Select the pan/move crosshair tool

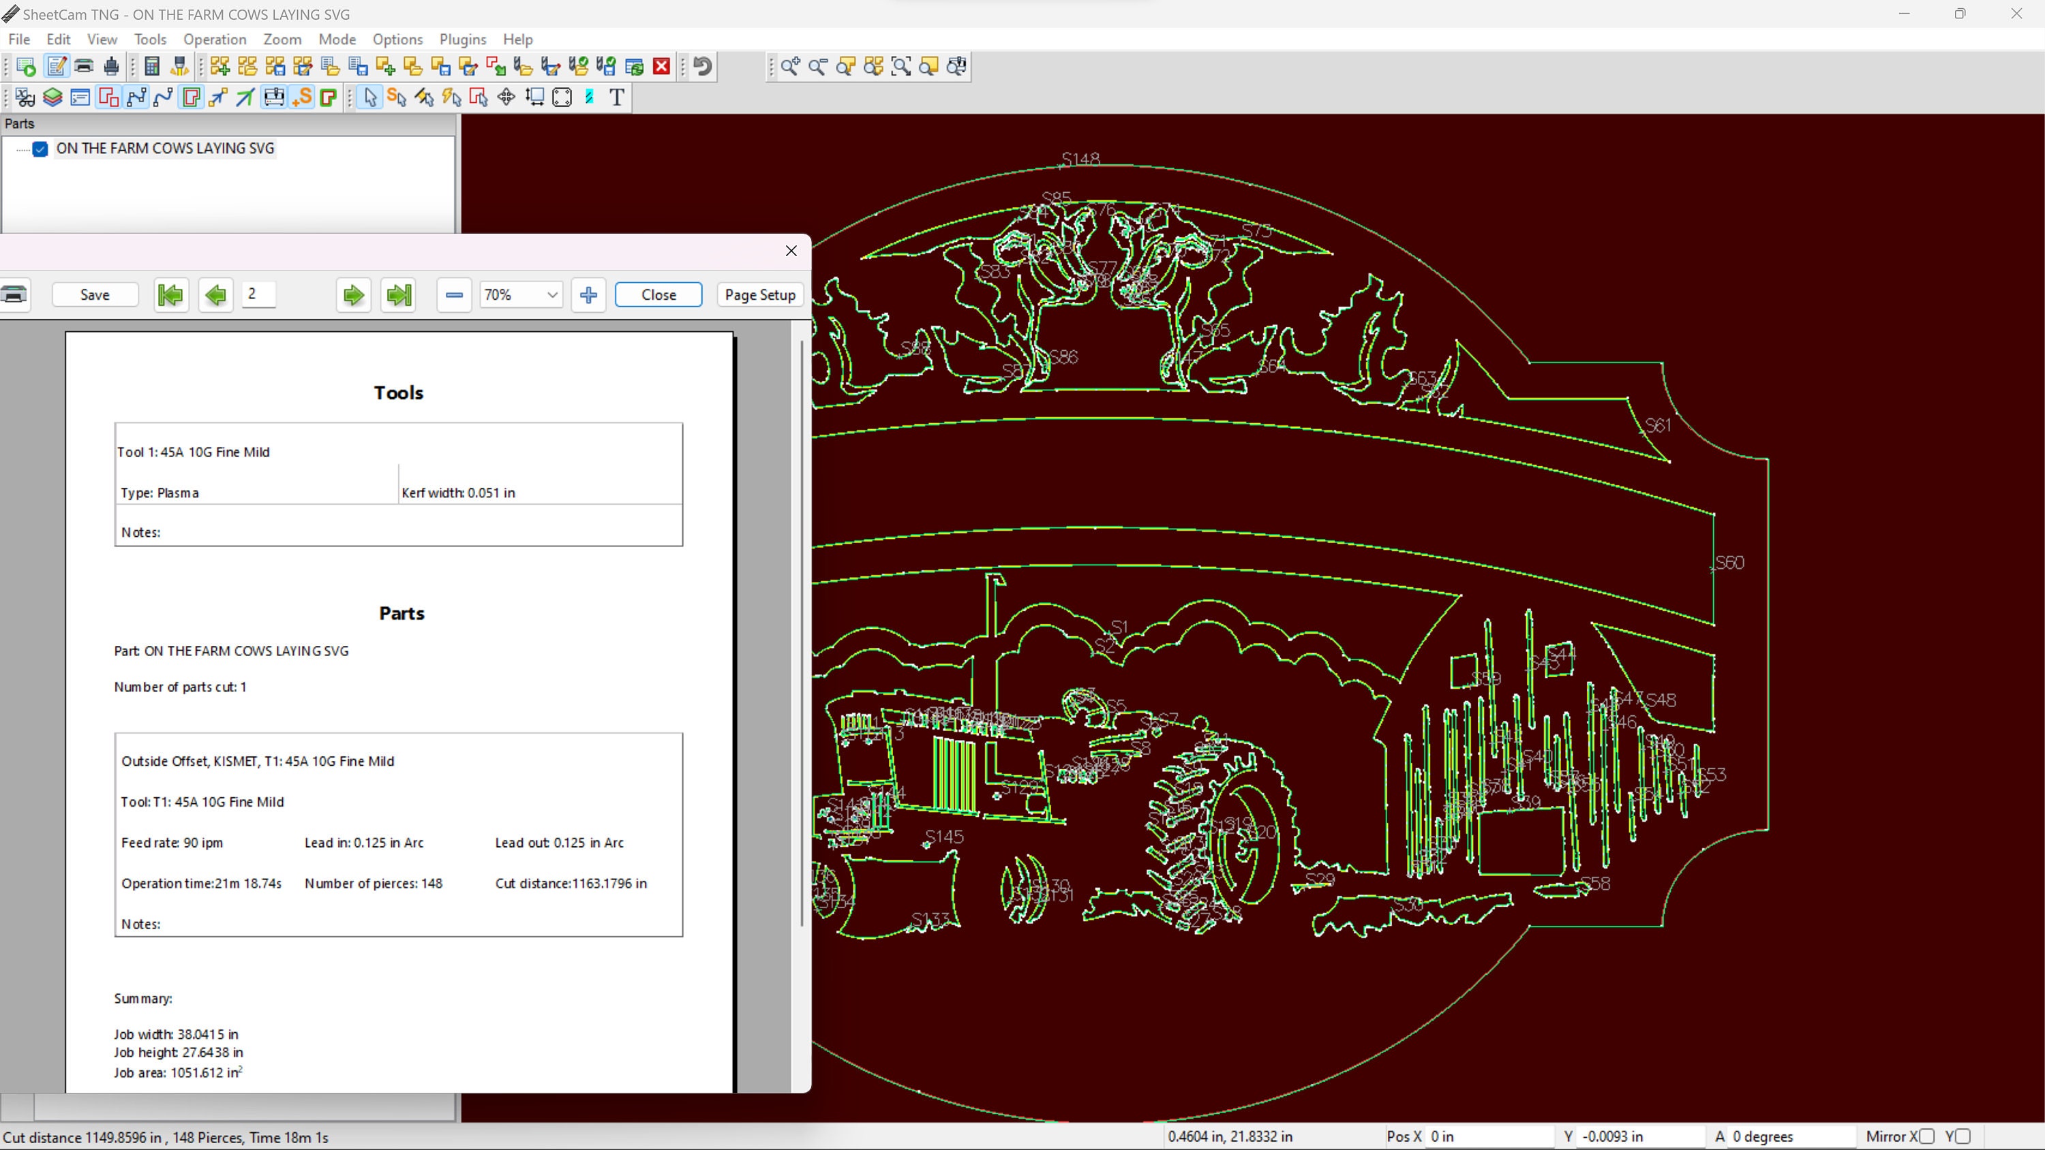[x=506, y=97]
